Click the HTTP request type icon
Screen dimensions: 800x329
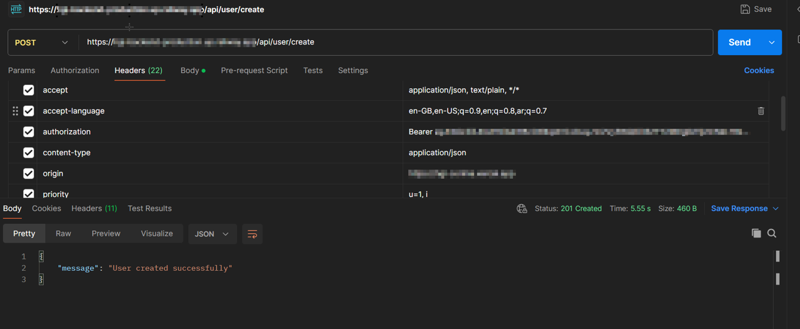(16, 9)
